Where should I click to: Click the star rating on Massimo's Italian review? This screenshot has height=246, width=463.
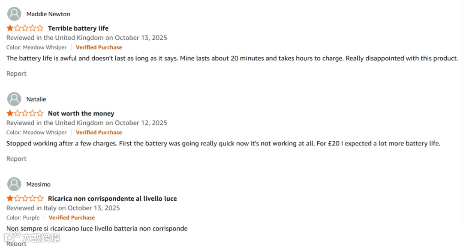[x=25, y=198]
